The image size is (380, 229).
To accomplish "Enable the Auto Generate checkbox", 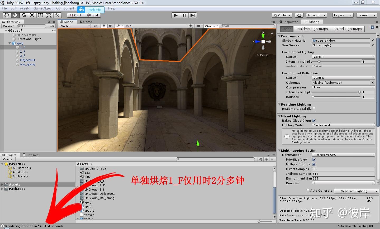I will point(308,191).
